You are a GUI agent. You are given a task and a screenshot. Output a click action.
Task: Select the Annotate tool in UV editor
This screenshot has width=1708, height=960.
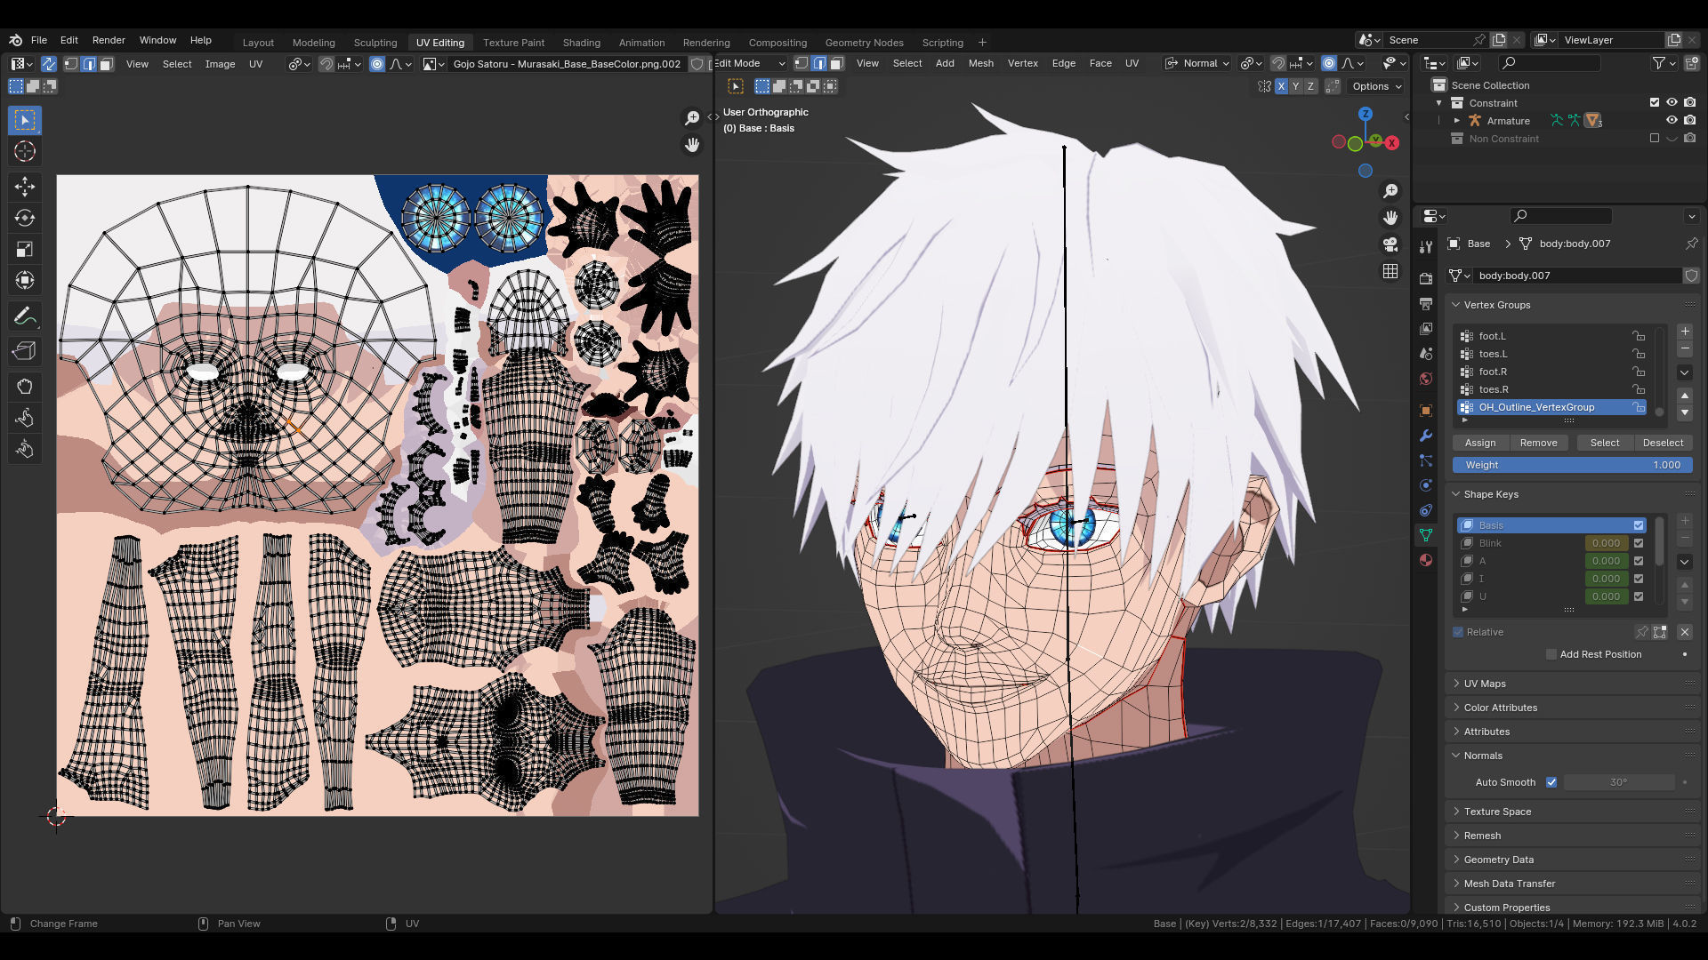[25, 316]
